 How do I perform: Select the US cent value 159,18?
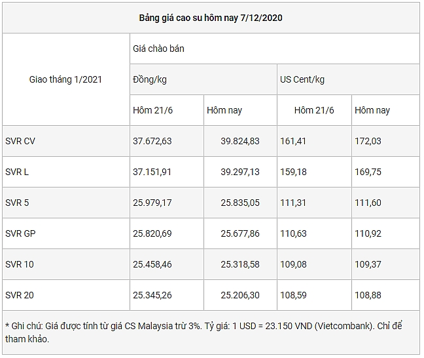click(293, 172)
